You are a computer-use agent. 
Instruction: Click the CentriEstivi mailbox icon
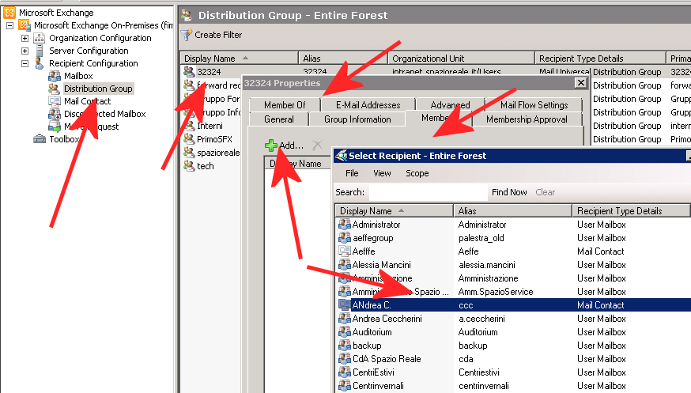point(344,372)
